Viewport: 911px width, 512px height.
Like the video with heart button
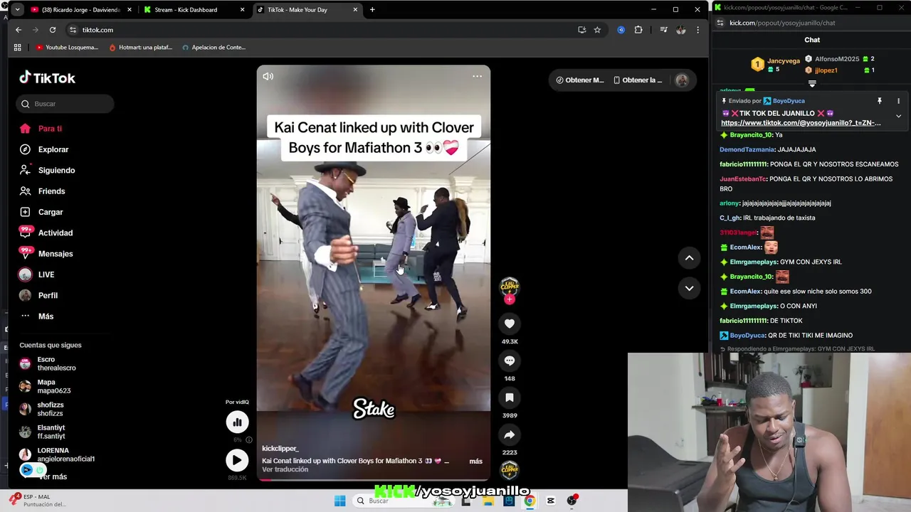510,324
